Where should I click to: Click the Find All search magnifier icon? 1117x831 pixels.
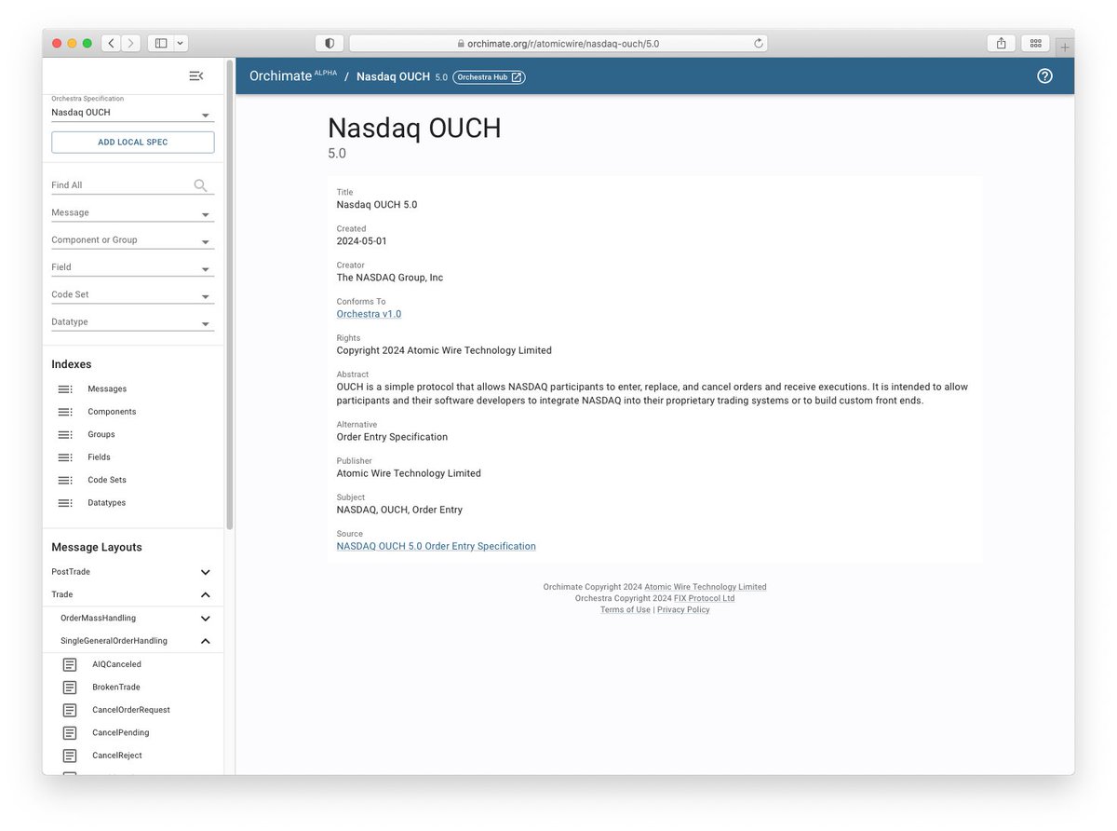[x=200, y=185]
